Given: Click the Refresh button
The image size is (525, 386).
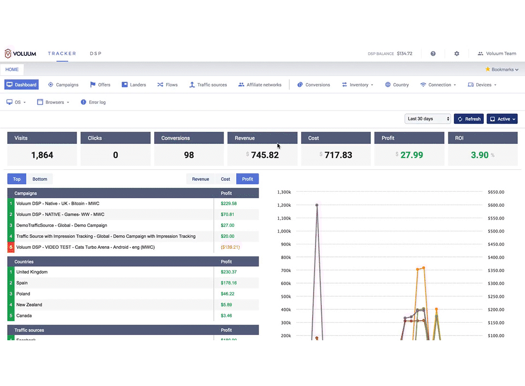Looking at the screenshot, I should [469, 119].
